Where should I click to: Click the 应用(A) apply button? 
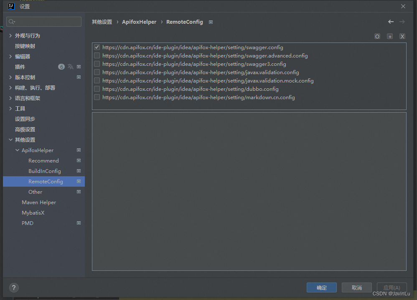tap(392, 287)
